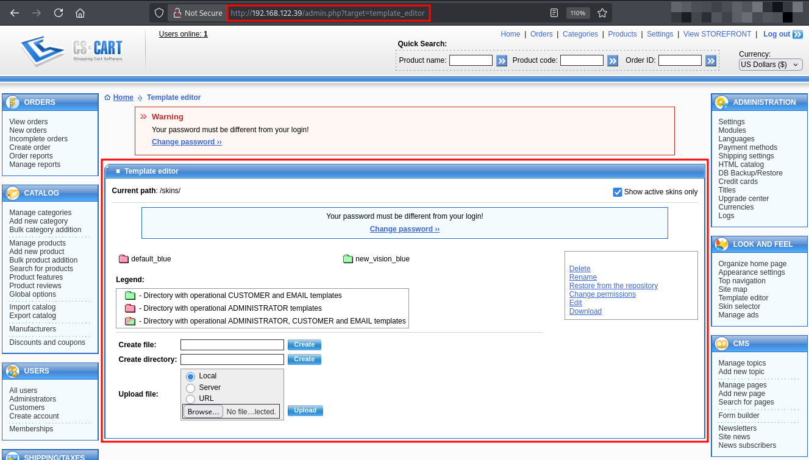This screenshot has height=460, width=809.
Task: Select the URL upload radio button
Action: point(190,399)
